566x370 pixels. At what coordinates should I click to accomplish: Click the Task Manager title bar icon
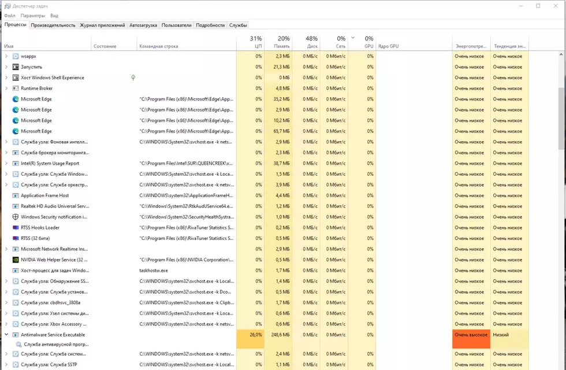pos(7,6)
